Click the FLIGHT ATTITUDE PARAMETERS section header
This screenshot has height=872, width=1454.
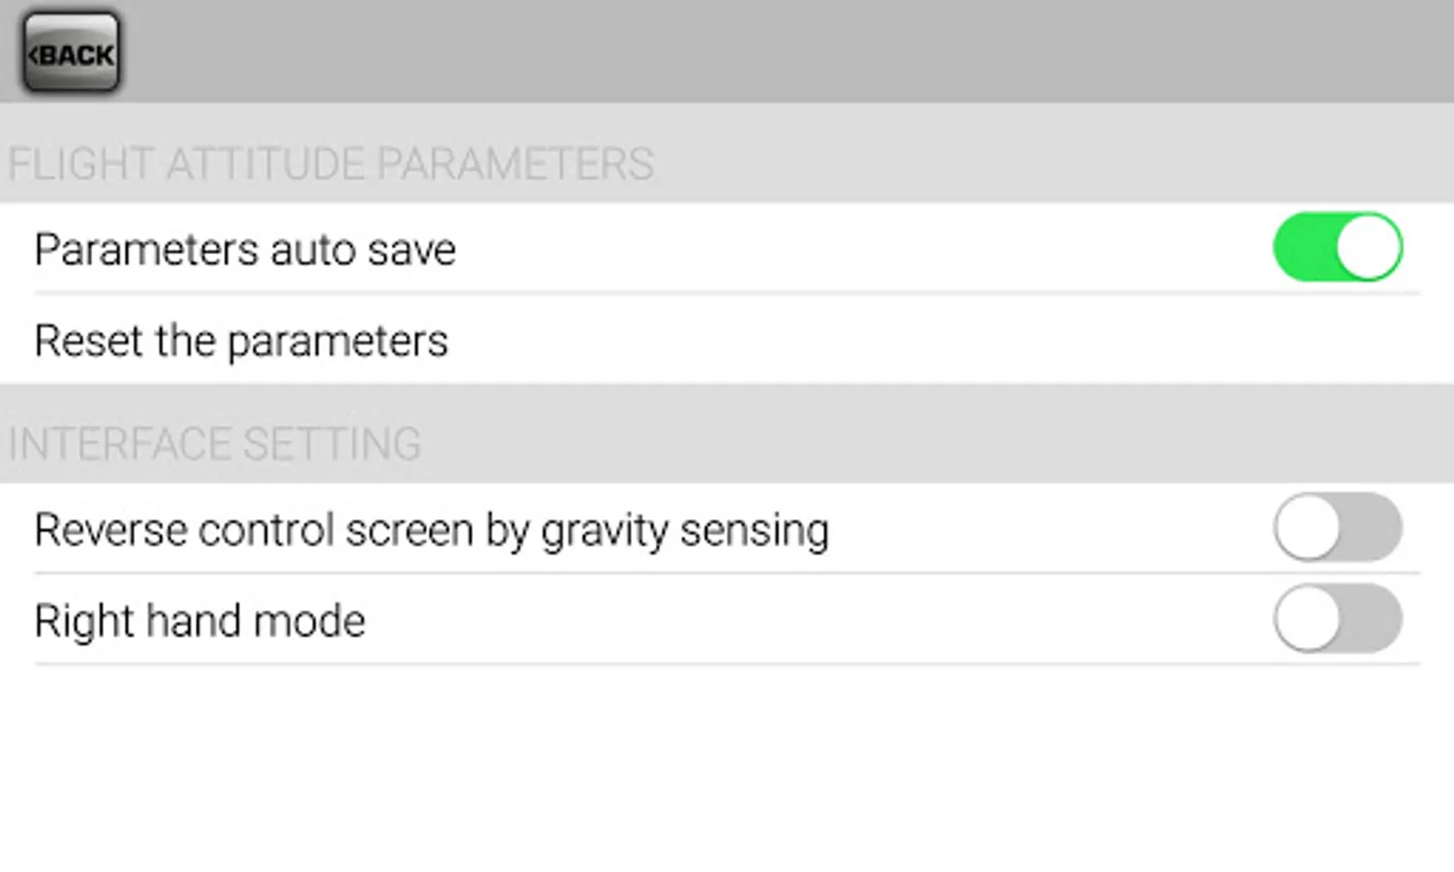(331, 163)
